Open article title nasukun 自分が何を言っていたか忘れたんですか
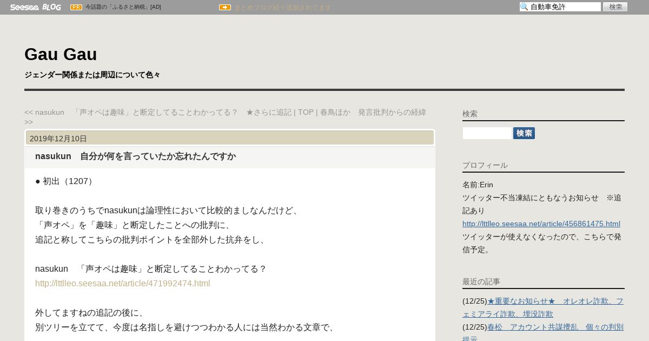Viewport: 649px width, 341px height. click(x=135, y=156)
